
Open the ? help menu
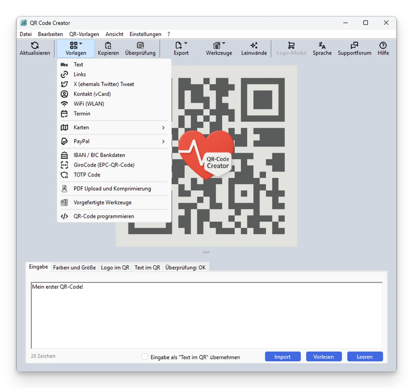click(169, 34)
